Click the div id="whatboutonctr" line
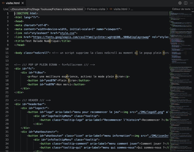Viewport: 194px width, 152px height. click(39, 132)
